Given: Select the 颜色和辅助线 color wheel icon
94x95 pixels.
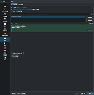Looking at the screenshot, I should coord(5,33).
